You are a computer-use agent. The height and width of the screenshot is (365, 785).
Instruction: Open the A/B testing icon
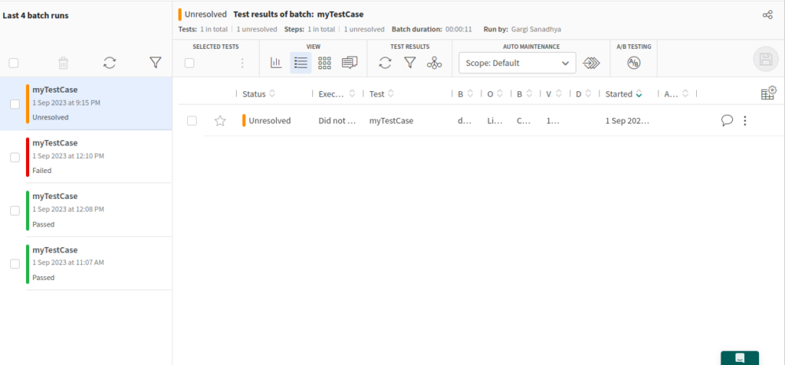click(x=633, y=64)
